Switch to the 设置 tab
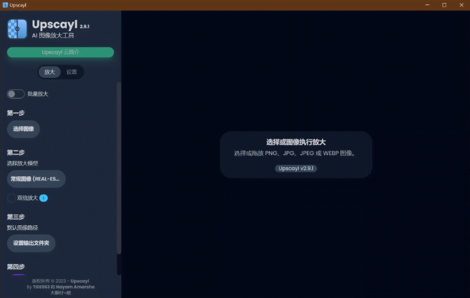Viewport: 470px width, 298px height. 71,72
